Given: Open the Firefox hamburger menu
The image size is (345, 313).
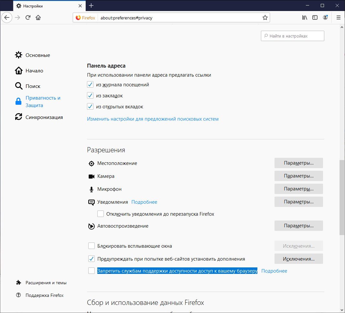Looking at the screenshot, I should pyautogui.click(x=338, y=17).
